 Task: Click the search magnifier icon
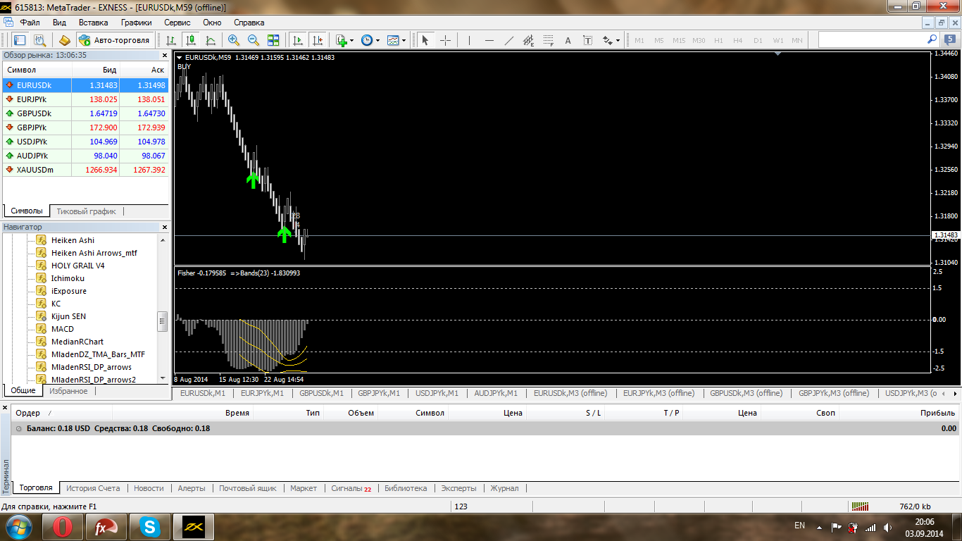(x=932, y=39)
